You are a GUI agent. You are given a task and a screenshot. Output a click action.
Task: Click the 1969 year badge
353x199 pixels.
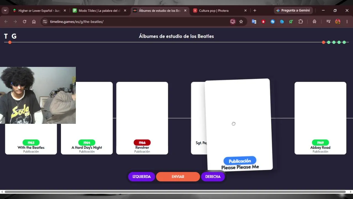(320, 143)
